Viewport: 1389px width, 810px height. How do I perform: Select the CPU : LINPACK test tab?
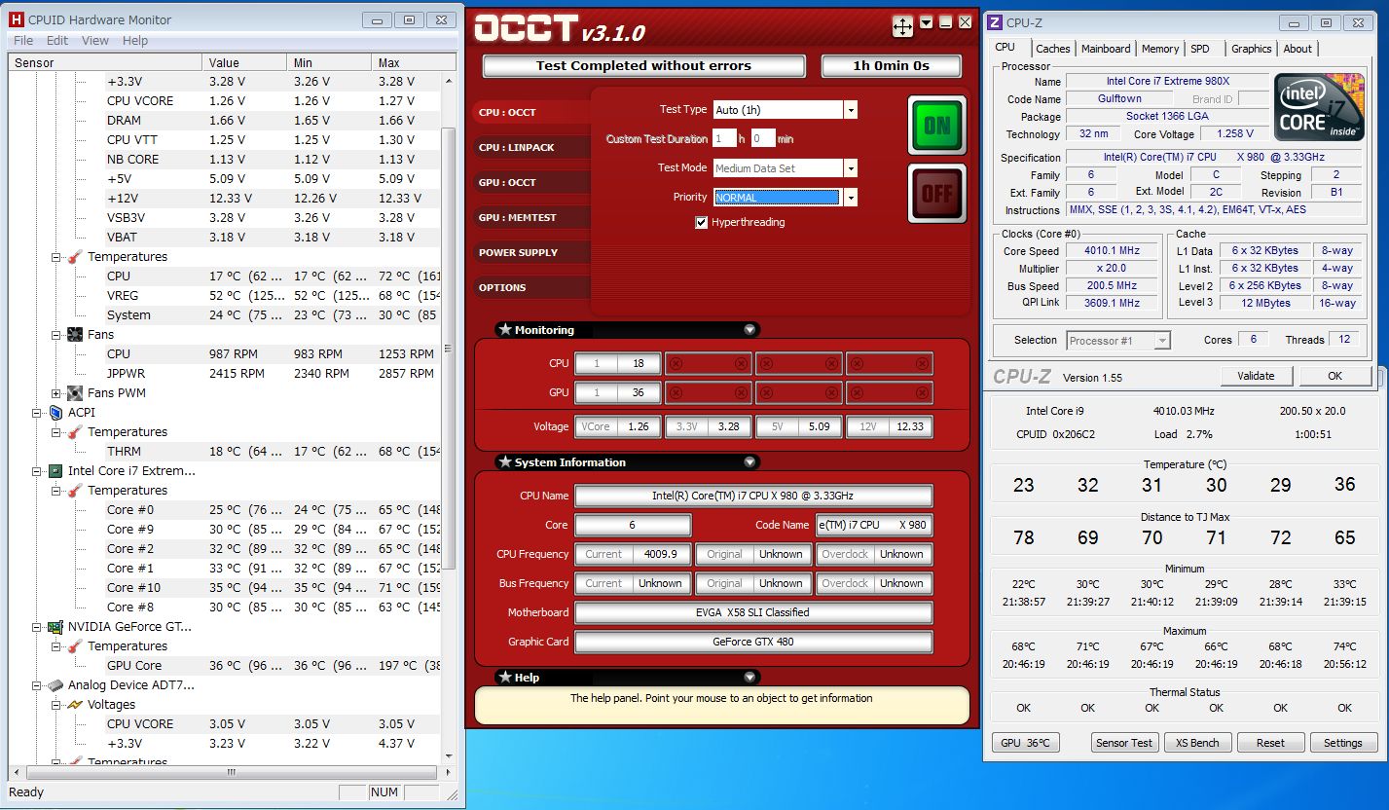tap(531, 148)
